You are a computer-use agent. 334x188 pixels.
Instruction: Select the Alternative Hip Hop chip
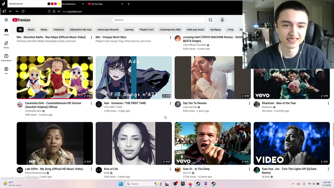81,30
